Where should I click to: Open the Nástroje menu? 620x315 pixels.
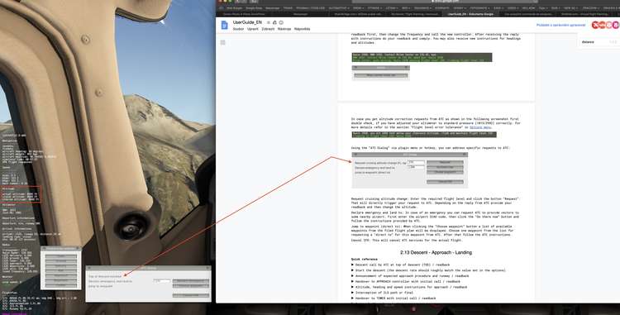coord(284,29)
